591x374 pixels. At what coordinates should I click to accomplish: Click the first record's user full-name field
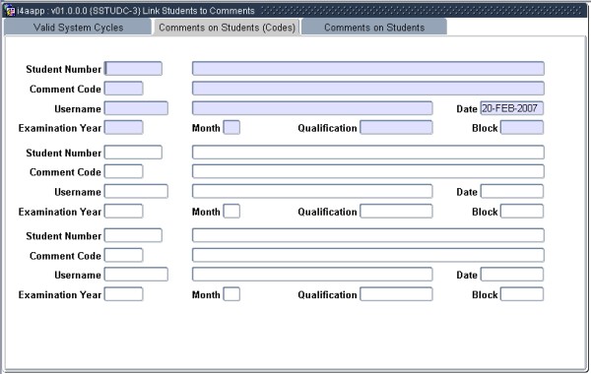(312, 108)
